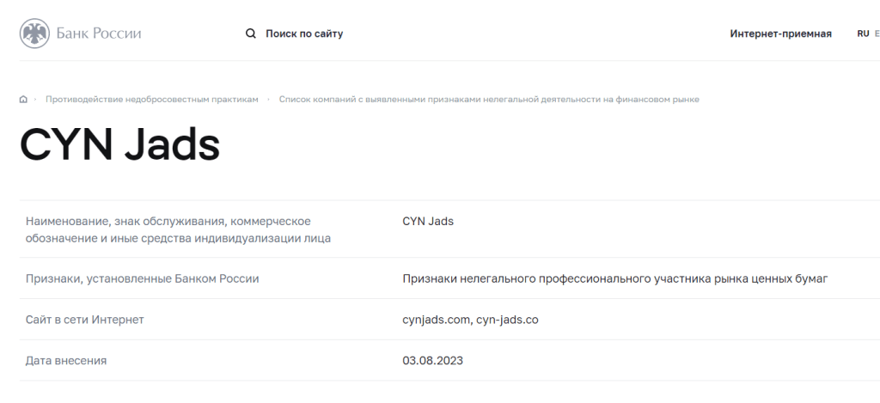Click the Поиск по сайту search field
The width and height of the screenshot is (880, 403).
(304, 34)
